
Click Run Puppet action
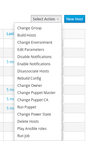[x=38, y=107]
